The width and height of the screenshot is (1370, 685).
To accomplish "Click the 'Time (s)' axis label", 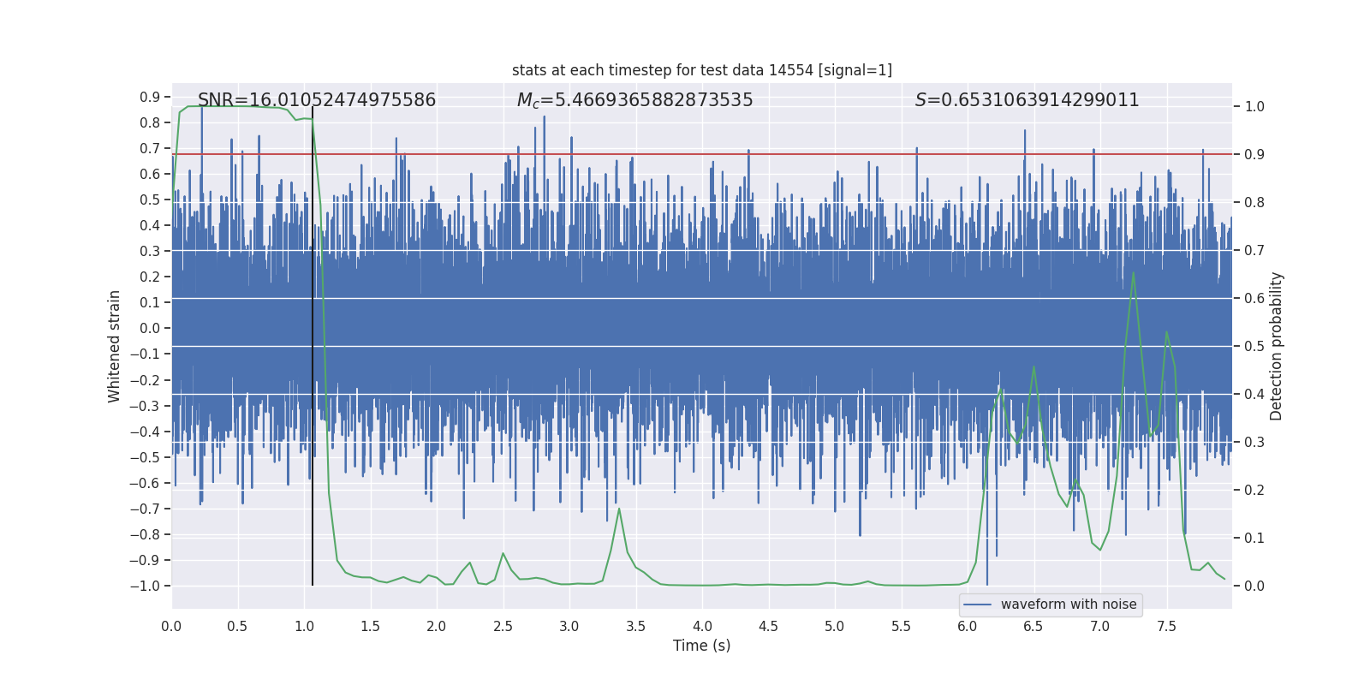I will point(702,646).
